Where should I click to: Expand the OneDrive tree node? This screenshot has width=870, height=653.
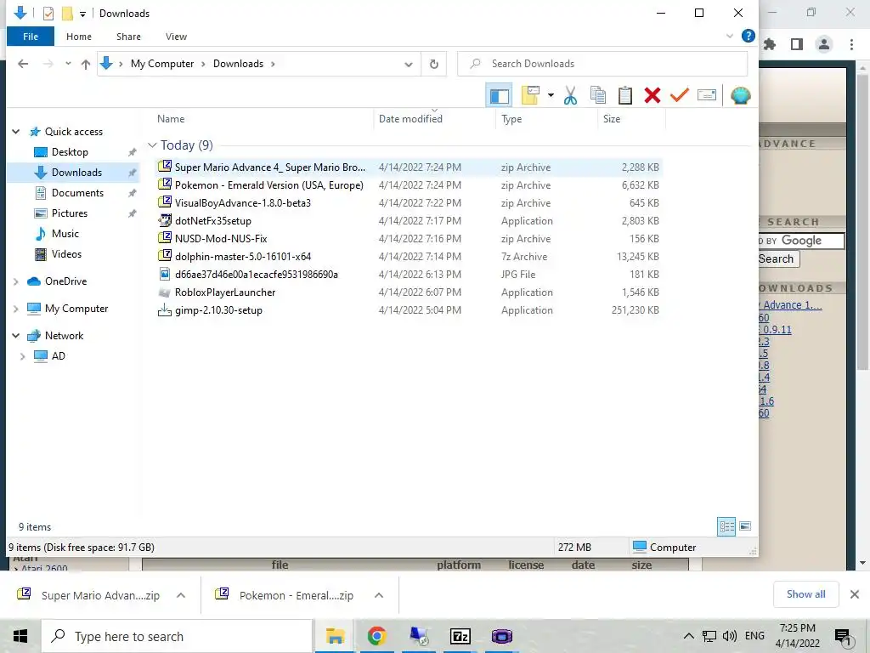point(16,281)
